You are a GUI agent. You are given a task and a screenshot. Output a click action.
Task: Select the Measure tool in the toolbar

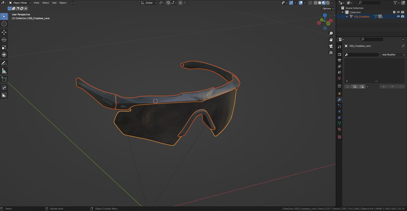pyautogui.click(x=4, y=71)
